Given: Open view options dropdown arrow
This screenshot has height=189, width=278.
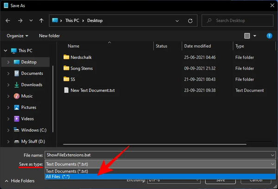Looking at the screenshot, I should tap(254, 36).
